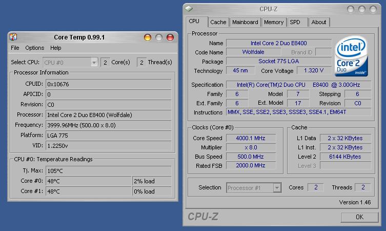Click the Code Name value Wolfdale
The width and height of the screenshot is (386, 231).
coord(253,52)
